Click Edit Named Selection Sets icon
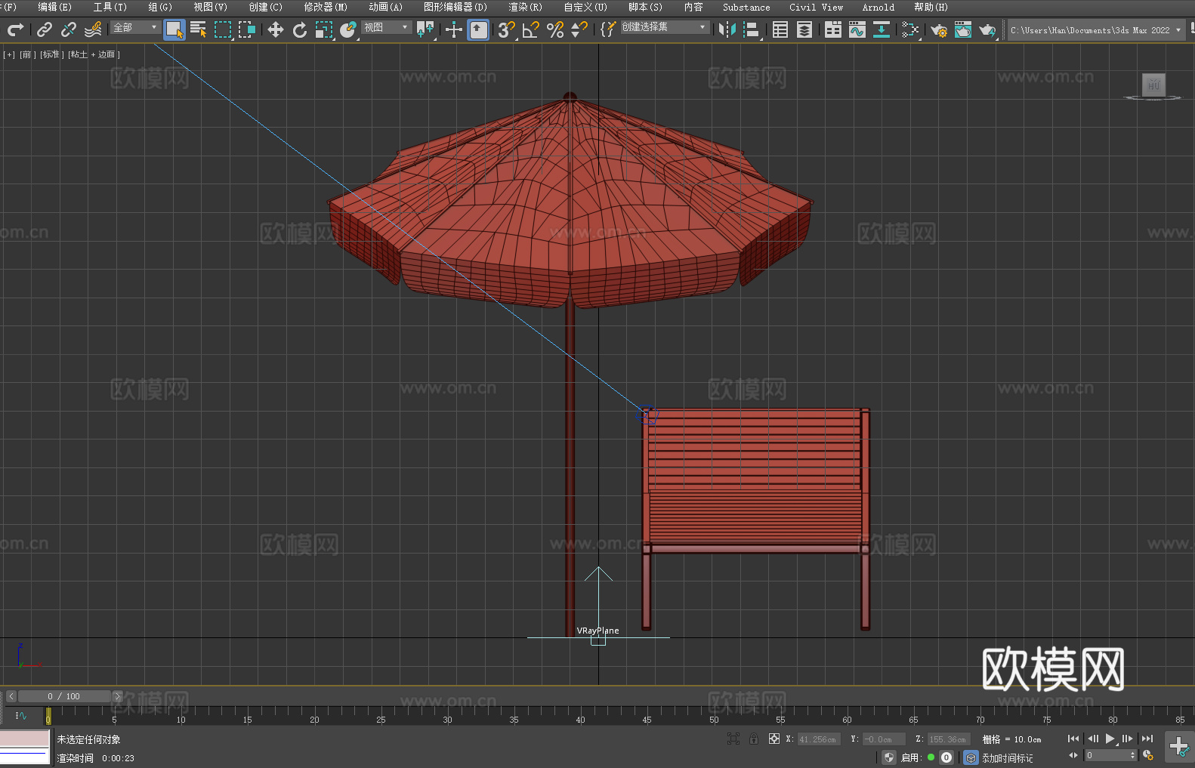The height and width of the screenshot is (768, 1195). 608,29
